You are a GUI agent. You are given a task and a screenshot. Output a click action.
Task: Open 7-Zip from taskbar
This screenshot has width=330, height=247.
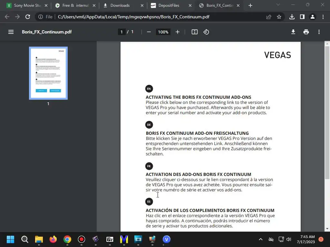110,239
